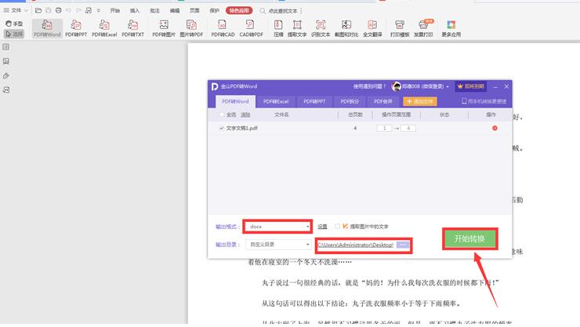The image size is (580, 327).
Task: Click the 压缩 compress icon
Action: coord(278,28)
